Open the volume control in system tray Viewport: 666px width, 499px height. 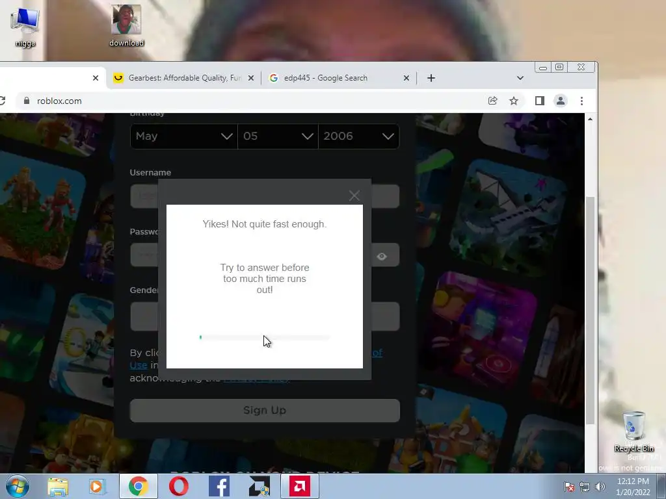pyautogui.click(x=600, y=487)
